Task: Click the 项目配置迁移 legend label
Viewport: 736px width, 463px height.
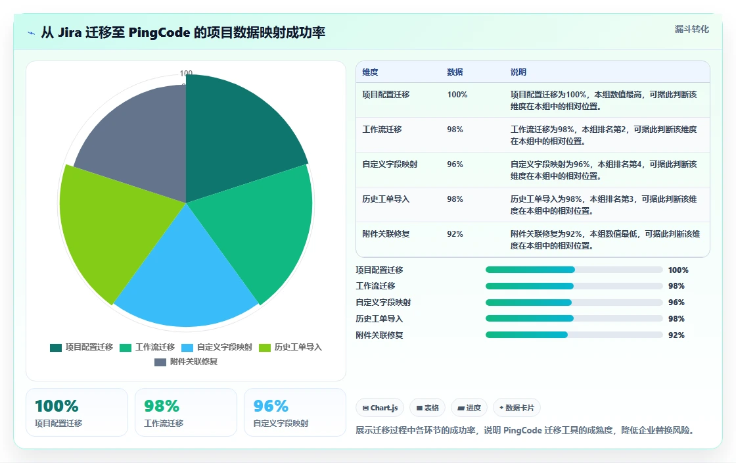Action: click(89, 347)
